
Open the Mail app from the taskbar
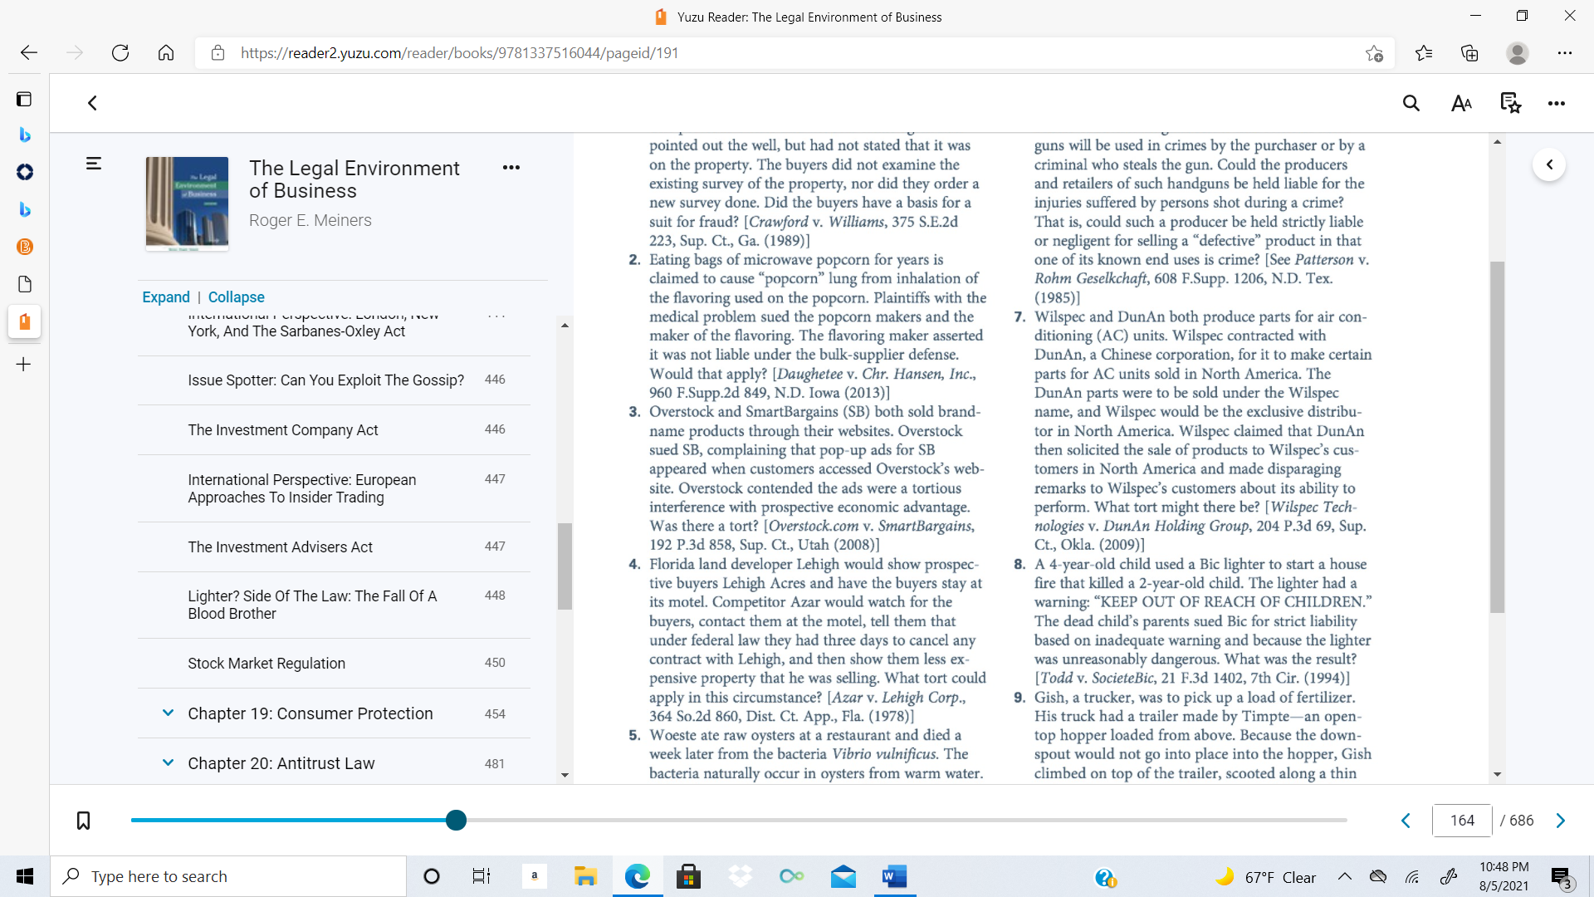pyautogui.click(x=843, y=876)
